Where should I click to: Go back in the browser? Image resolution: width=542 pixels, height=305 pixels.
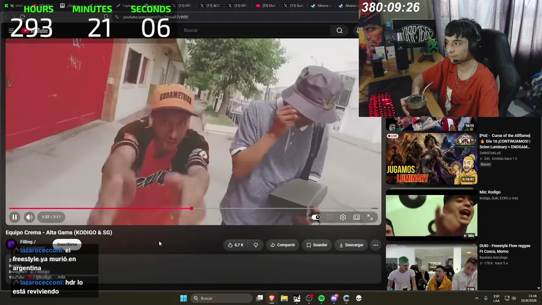pos(6,17)
